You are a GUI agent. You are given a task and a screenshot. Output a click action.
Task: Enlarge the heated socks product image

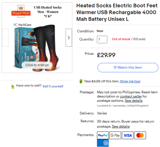(x=37, y=65)
